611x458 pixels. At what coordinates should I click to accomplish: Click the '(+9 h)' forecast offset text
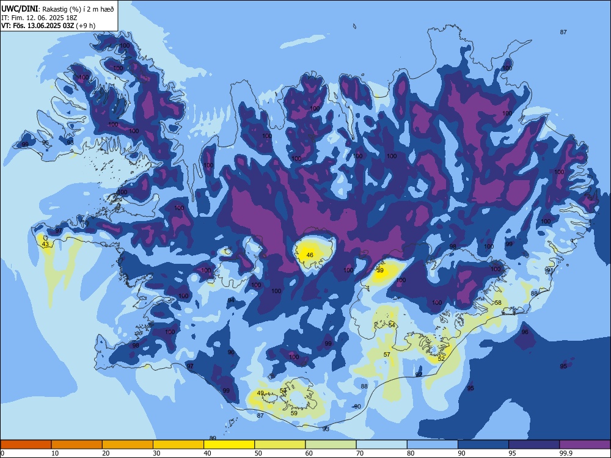pyautogui.click(x=86, y=26)
